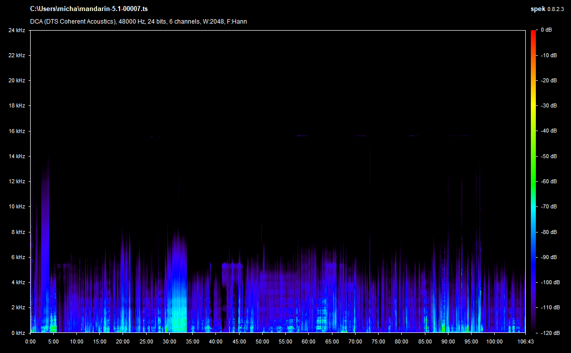This screenshot has height=353, width=571.
Task: Select the -120 dB color scale label
Action: [x=550, y=333]
